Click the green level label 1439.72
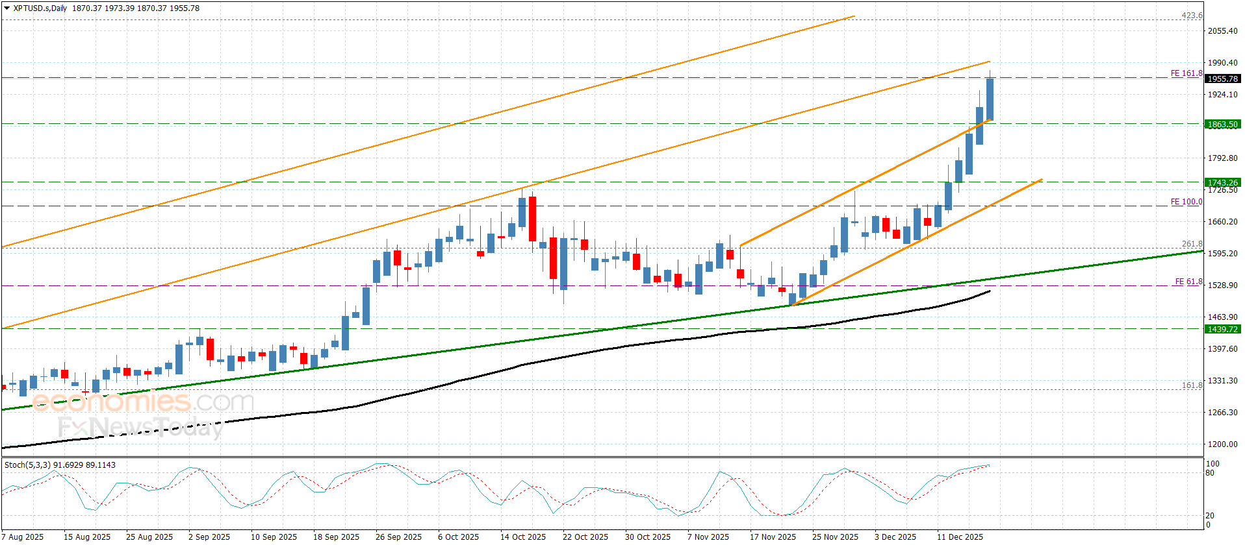 point(1223,329)
